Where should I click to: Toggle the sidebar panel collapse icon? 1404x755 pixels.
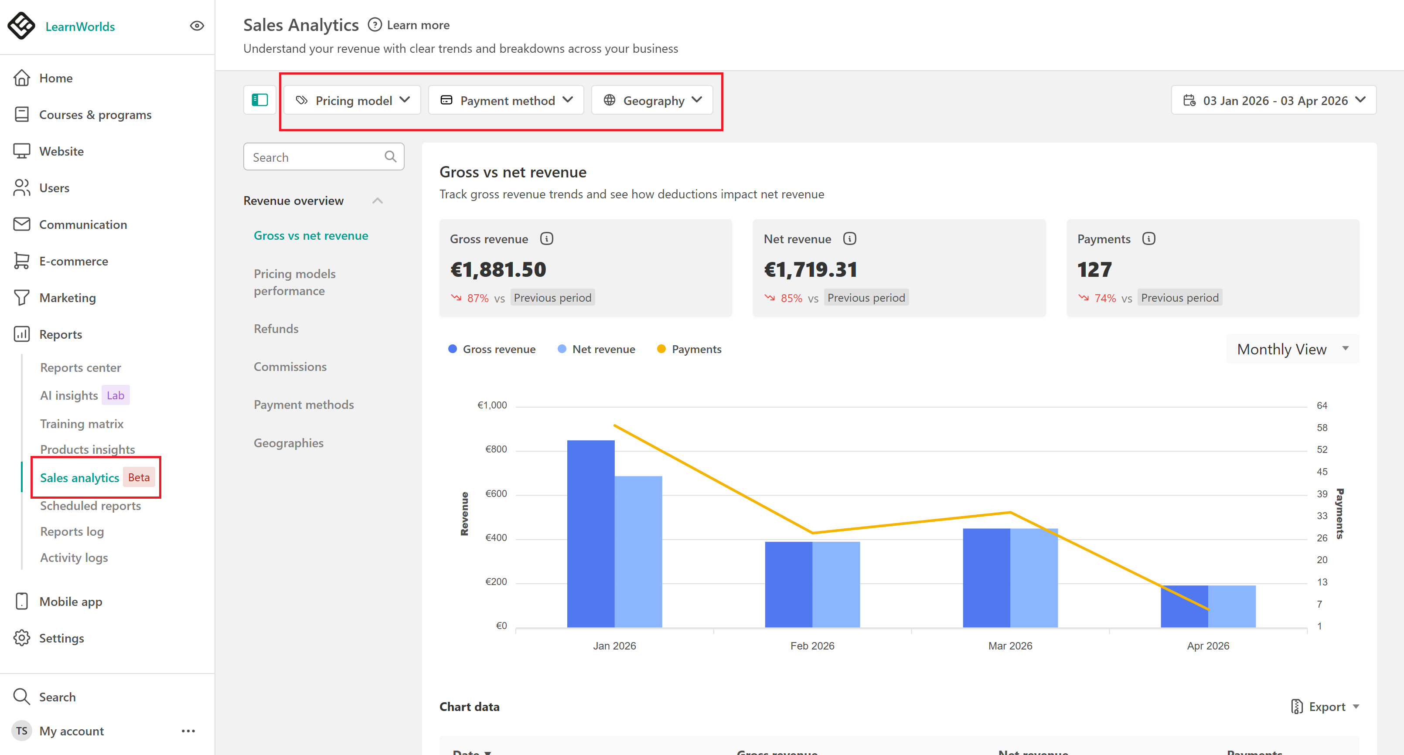click(x=260, y=100)
